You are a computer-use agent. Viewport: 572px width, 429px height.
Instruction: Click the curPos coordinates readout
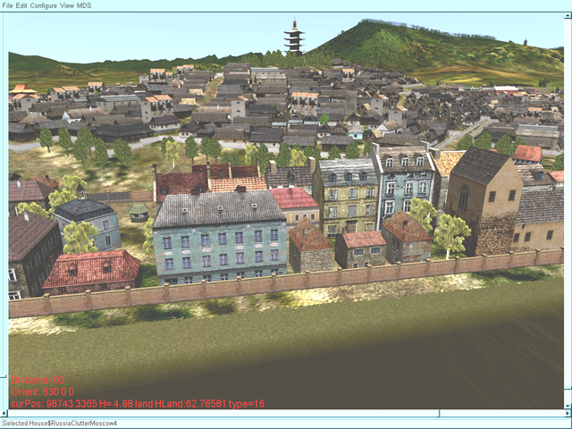(x=138, y=403)
